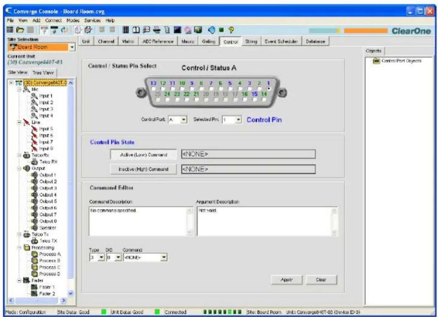438x317 pixels.
Task: Open the Control Port dropdown
Action: coord(184,120)
